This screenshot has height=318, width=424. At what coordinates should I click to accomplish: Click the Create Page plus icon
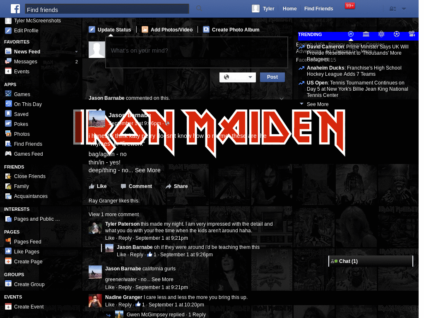click(8, 261)
